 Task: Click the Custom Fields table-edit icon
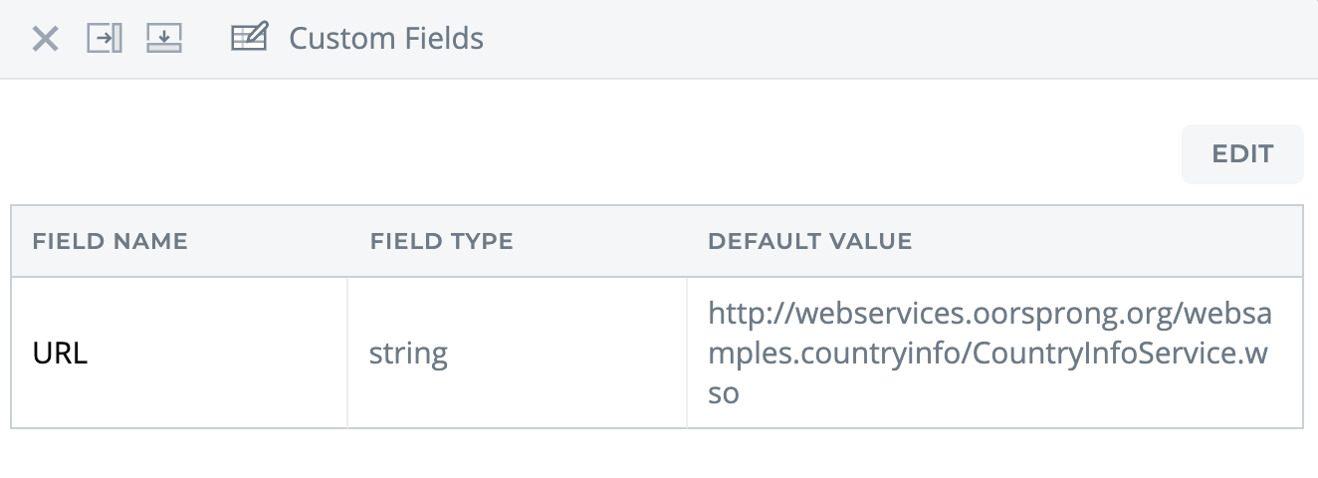point(249,39)
